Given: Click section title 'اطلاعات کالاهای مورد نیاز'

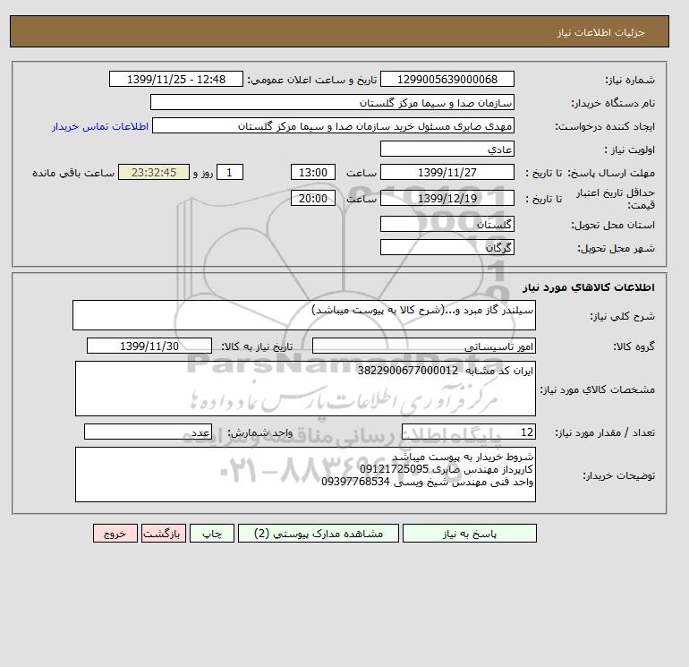Looking at the screenshot, I should pyautogui.click(x=589, y=287).
